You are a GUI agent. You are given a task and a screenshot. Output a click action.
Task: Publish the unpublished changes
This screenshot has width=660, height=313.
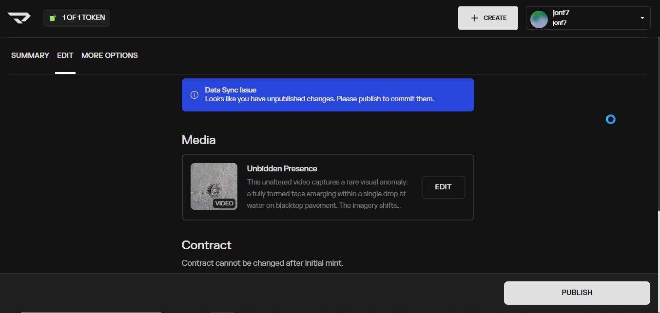click(577, 293)
